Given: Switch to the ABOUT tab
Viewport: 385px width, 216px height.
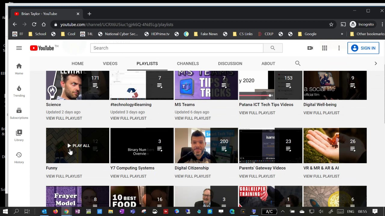Looking at the screenshot, I should pyautogui.click(x=268, y=64).
